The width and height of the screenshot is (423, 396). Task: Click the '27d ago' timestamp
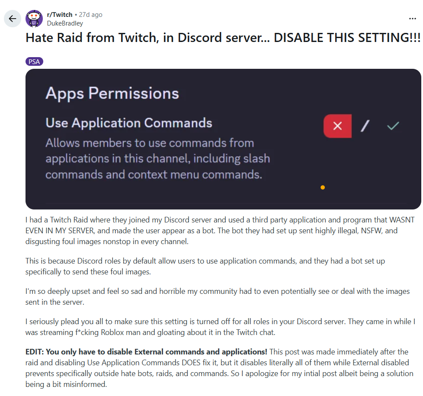pos(90,15)
